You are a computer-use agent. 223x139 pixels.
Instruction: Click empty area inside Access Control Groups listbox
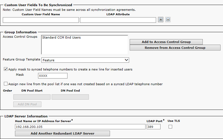(84, 48)
